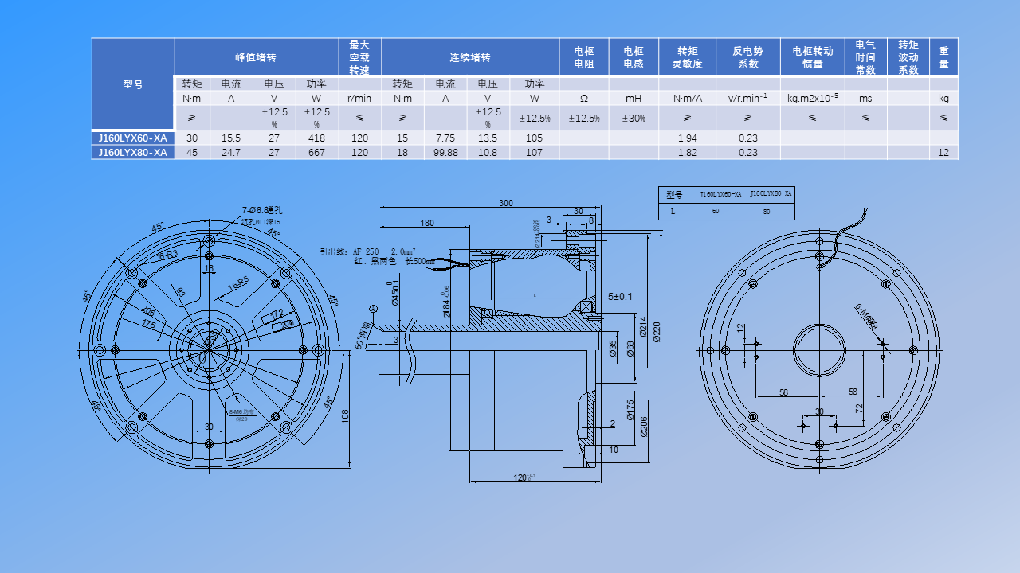Click the 电气时间常数 header cell

(x=866, y=57)
